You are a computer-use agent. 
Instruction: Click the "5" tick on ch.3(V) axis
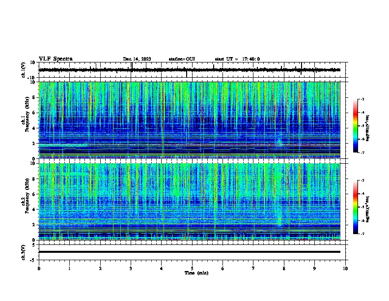coord(34,245)
